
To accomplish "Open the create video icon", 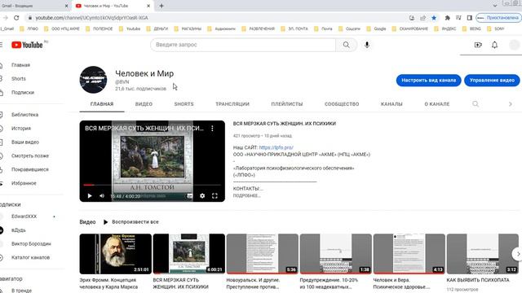I will point(478,45).
